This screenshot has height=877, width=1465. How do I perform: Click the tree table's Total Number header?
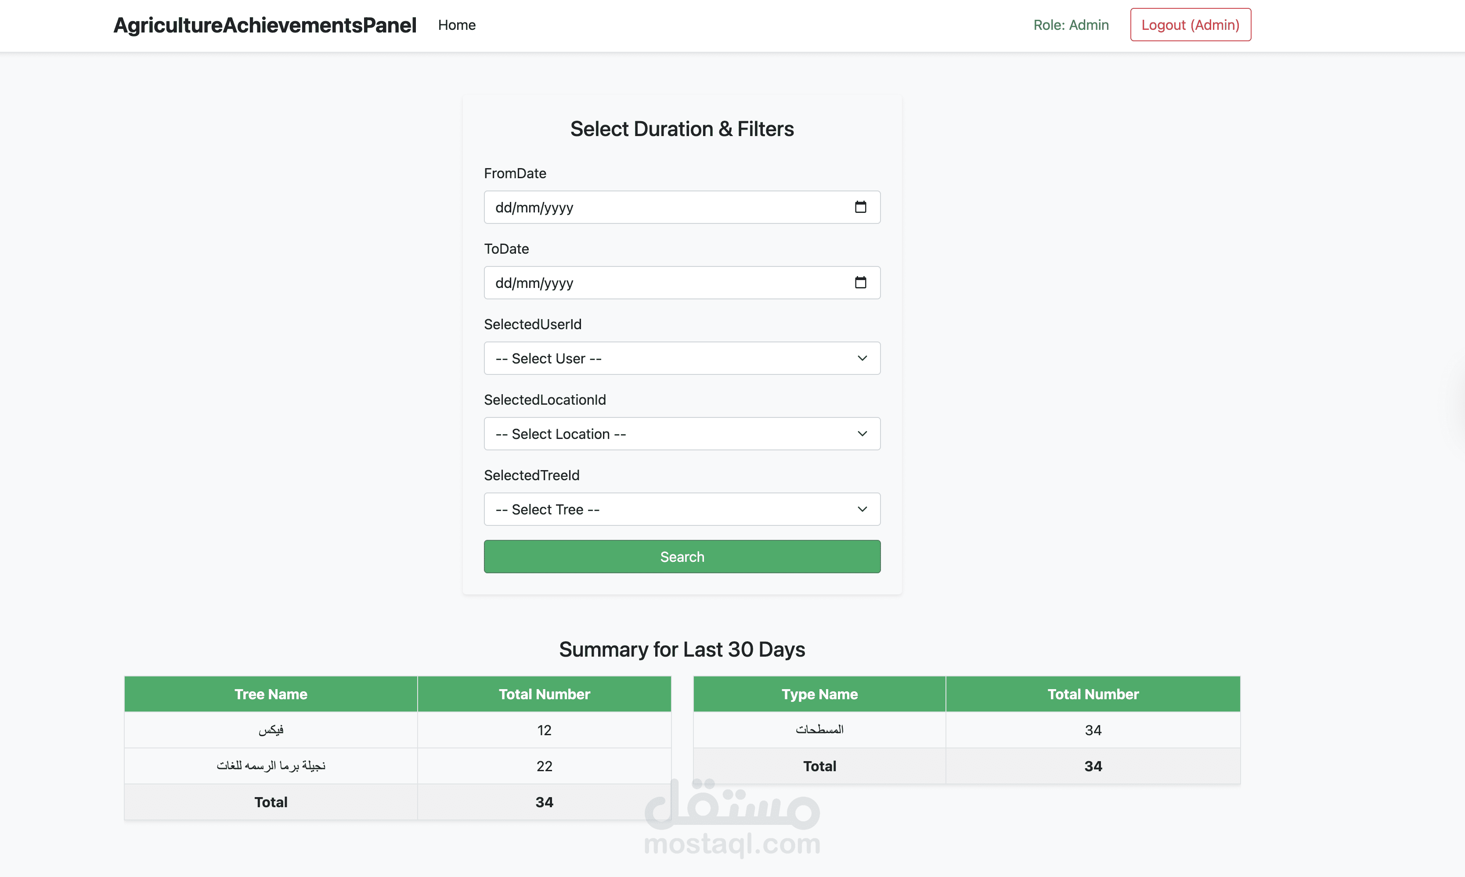coord(544,694)
